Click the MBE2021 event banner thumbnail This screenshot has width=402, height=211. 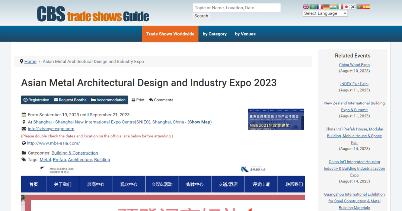coord(275,119)
